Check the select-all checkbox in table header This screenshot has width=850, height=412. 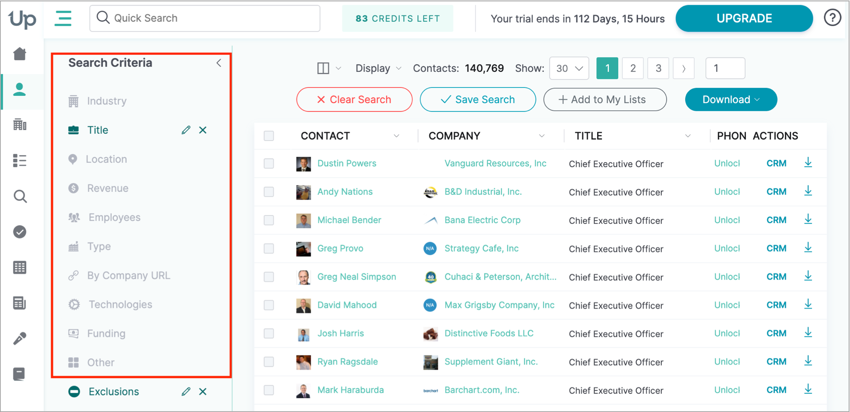[x=269, y=136]
